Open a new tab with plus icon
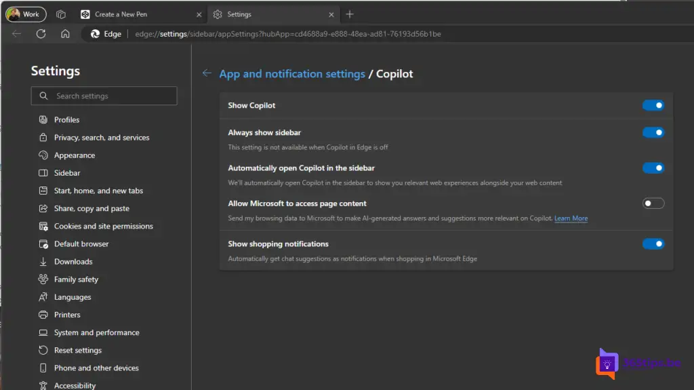694x390 pixels. point(350,14)
